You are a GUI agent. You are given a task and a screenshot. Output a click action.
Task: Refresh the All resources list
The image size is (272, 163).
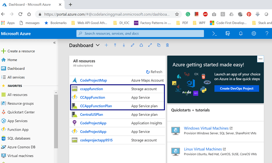pos(154,72)
